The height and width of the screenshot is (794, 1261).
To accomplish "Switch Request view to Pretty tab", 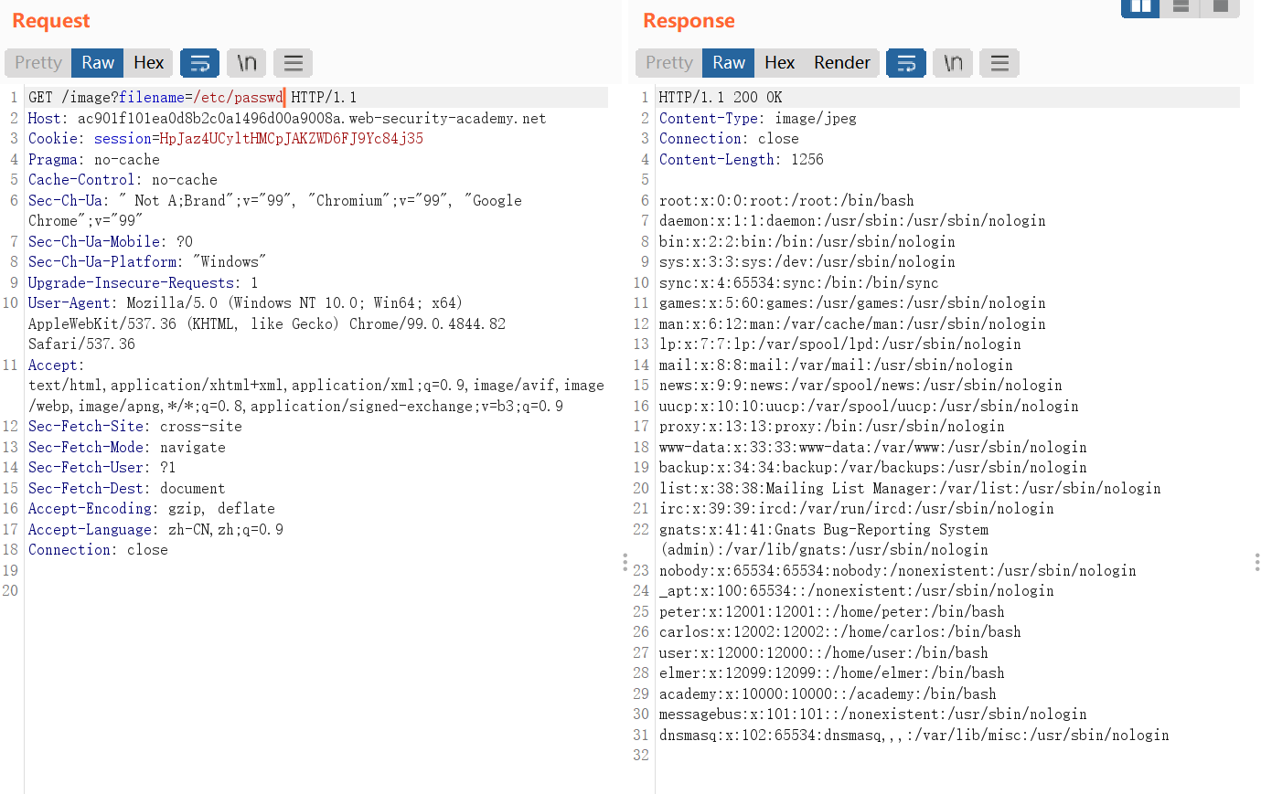I will 38,62.
